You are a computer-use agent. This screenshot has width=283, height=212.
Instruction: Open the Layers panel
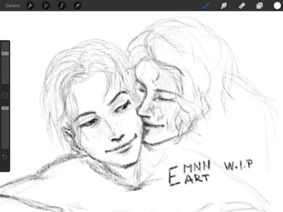[x=259, y=6]
